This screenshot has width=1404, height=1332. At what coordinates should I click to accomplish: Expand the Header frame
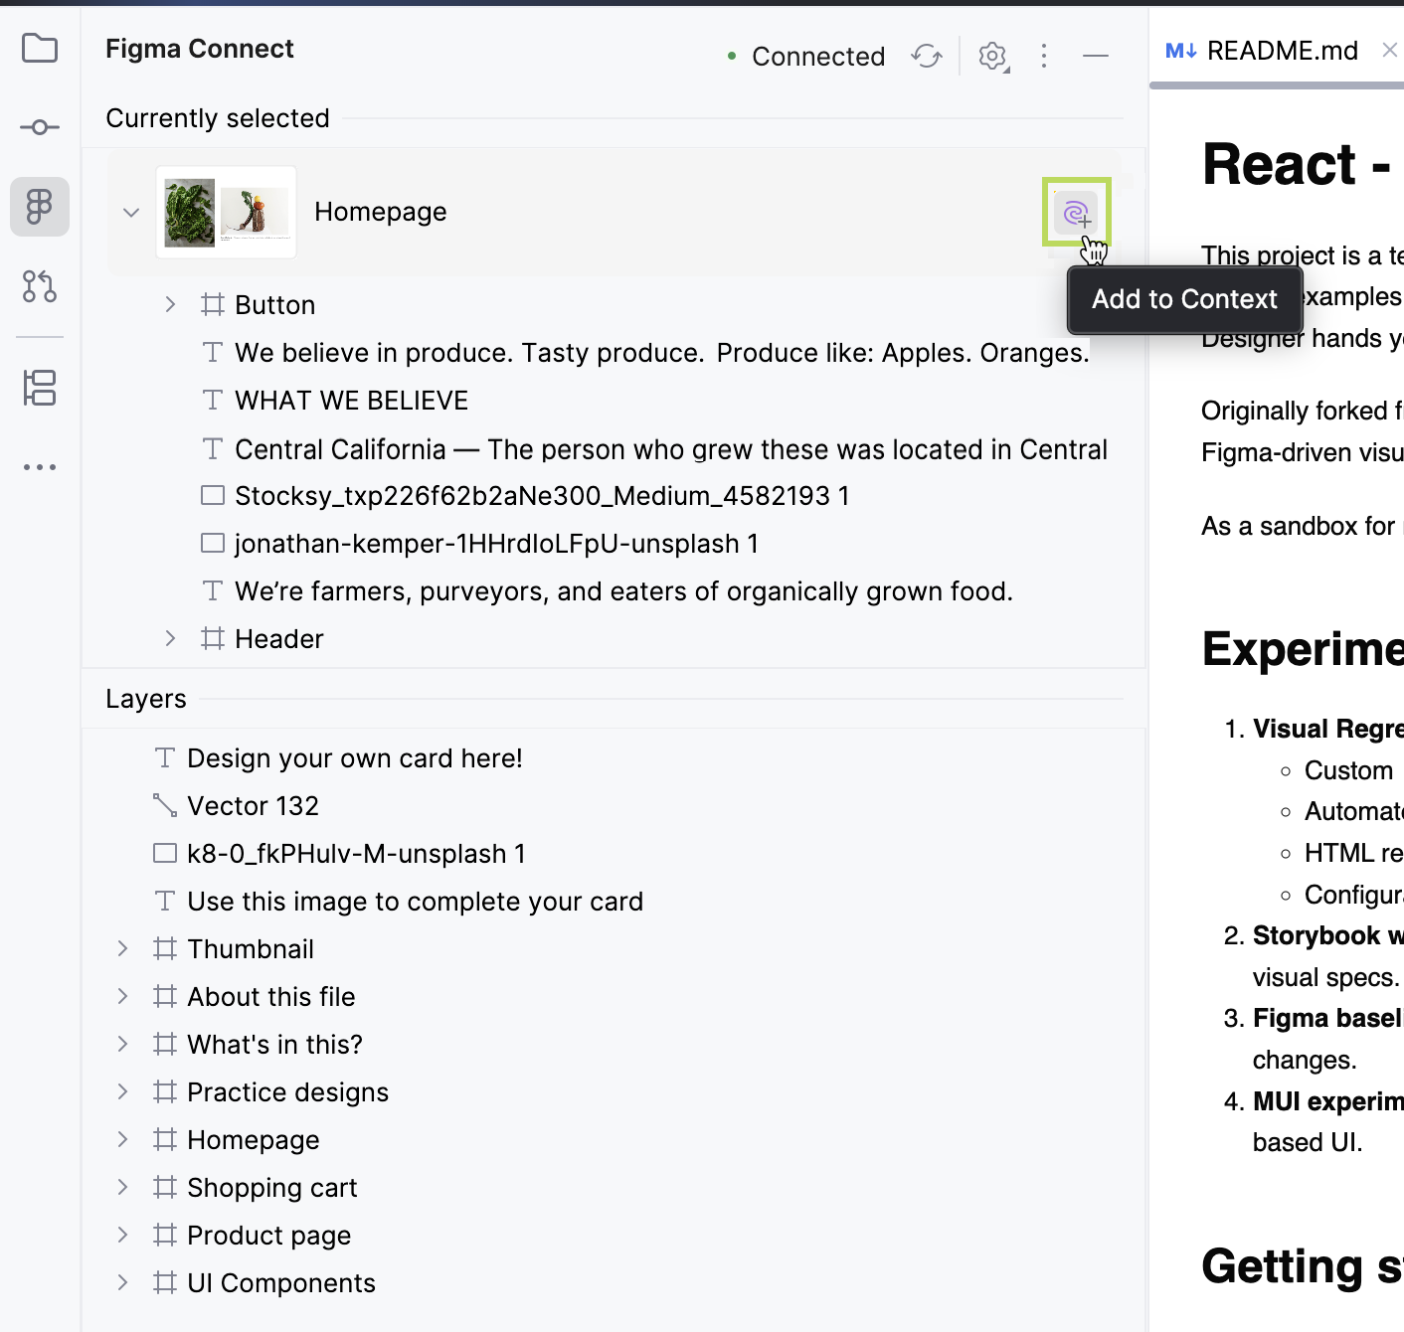pyautogui.click(x=170, y=638)
